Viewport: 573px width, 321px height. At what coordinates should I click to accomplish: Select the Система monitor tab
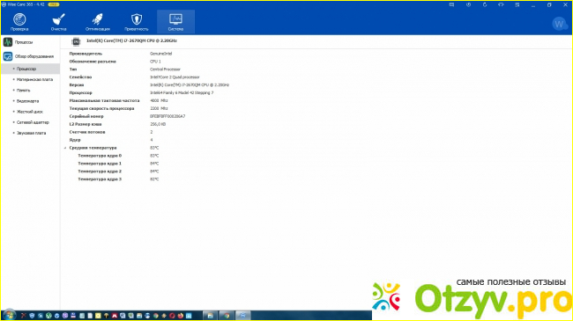pos(175,22)
